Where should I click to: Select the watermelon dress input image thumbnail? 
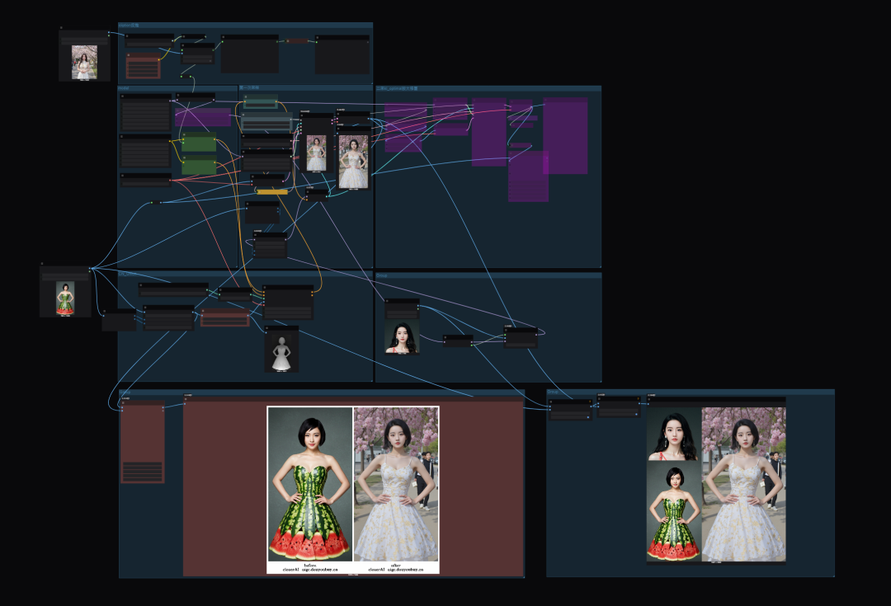[65, 298]
